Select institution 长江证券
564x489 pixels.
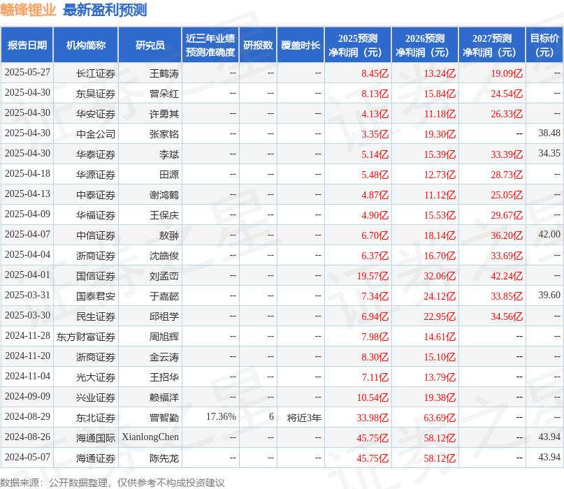coord(96,73)
